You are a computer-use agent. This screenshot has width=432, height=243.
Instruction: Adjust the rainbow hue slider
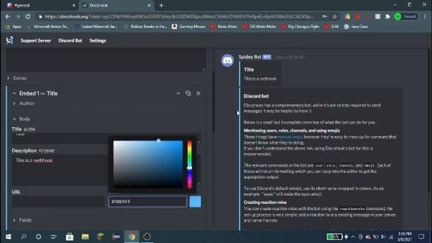point(190,165)
